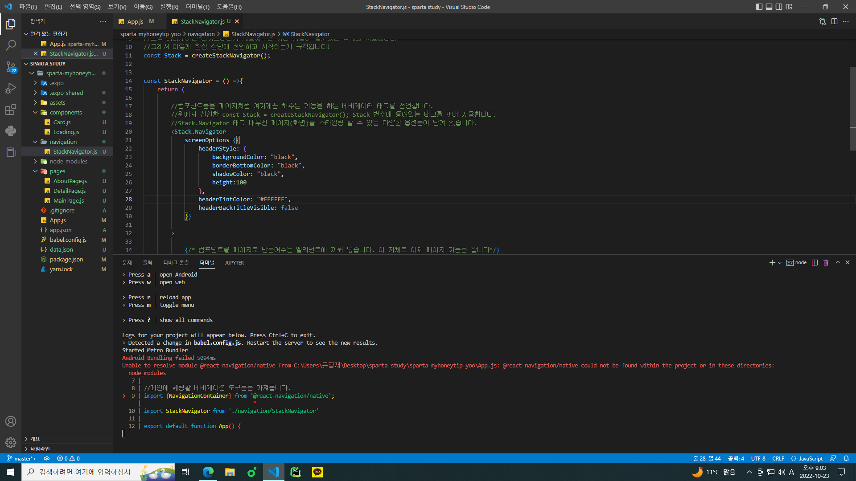
Task: Split the editor to the right
Action: [834, 21]
